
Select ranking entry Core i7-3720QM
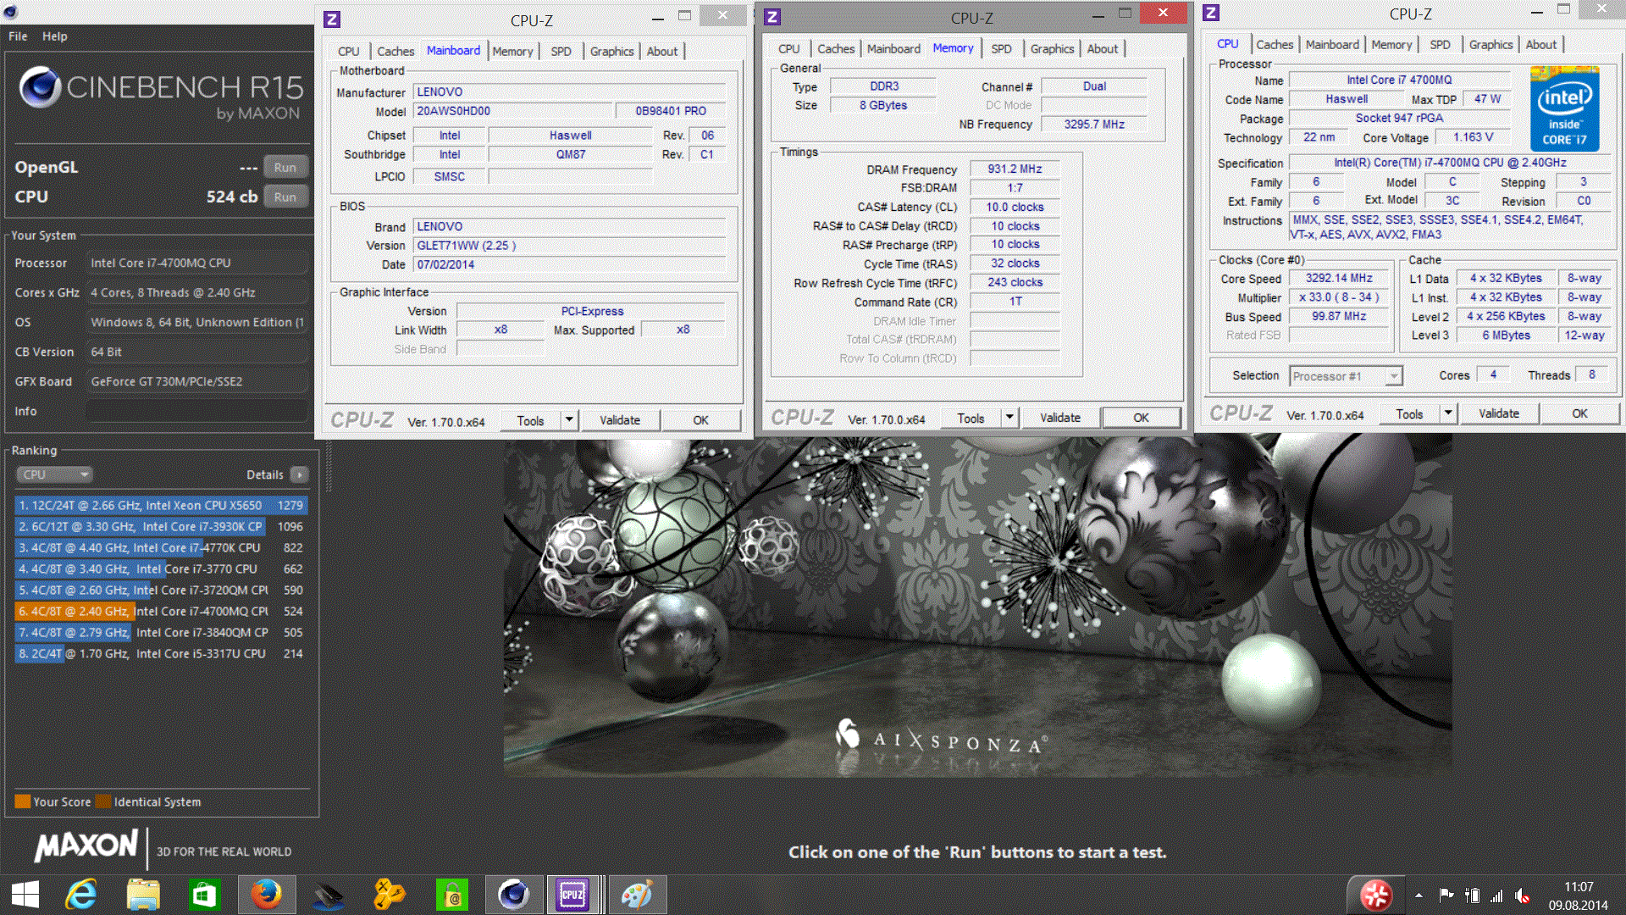click(x=160, y=590)
